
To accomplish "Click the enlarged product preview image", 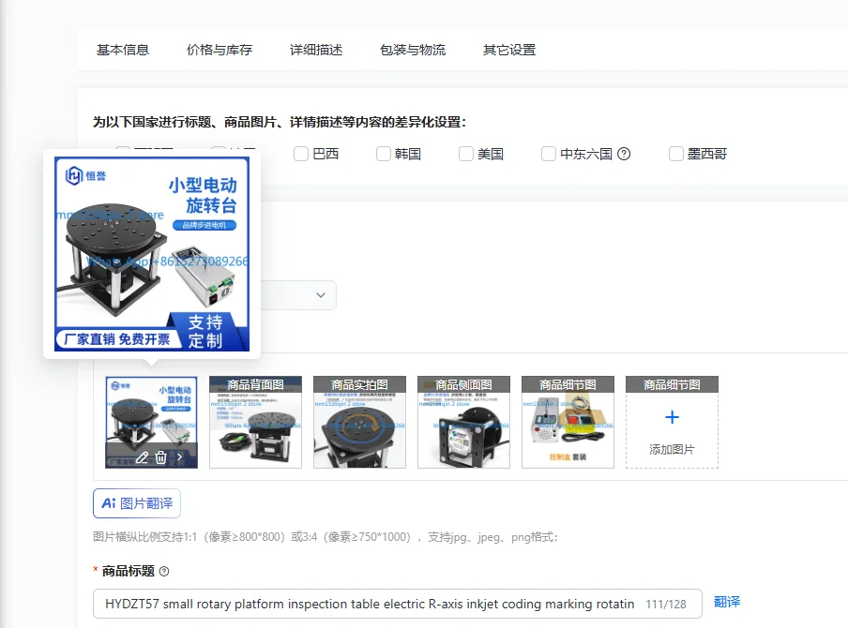I will (152, 254).
